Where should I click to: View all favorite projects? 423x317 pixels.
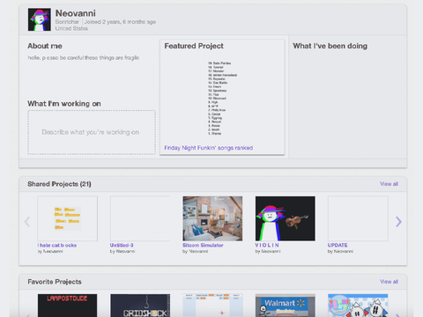(389, 282)
